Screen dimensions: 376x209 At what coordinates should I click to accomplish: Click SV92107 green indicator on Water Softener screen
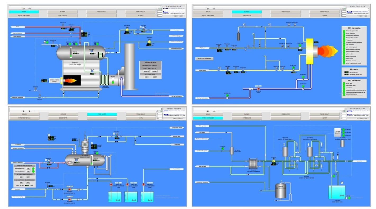(334, 176)
